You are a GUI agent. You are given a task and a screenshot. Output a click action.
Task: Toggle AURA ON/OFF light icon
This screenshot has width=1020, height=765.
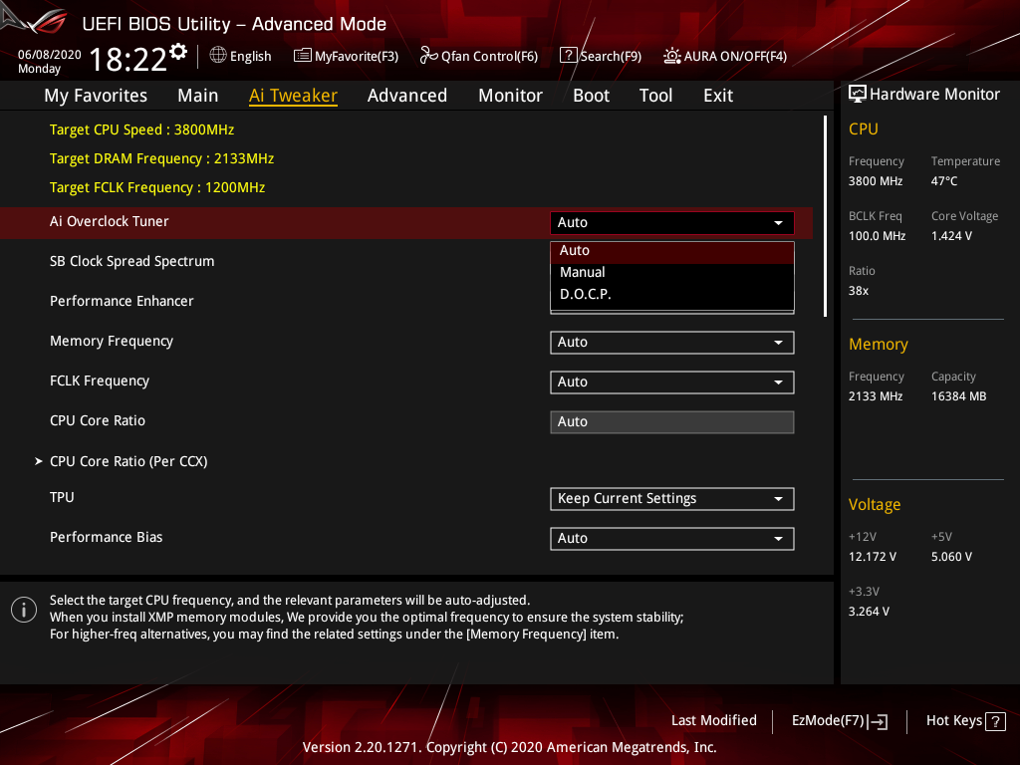672,56
